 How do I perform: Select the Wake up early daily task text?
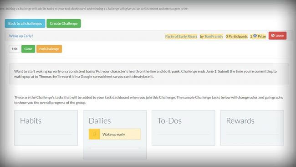[x=114, y=134]
